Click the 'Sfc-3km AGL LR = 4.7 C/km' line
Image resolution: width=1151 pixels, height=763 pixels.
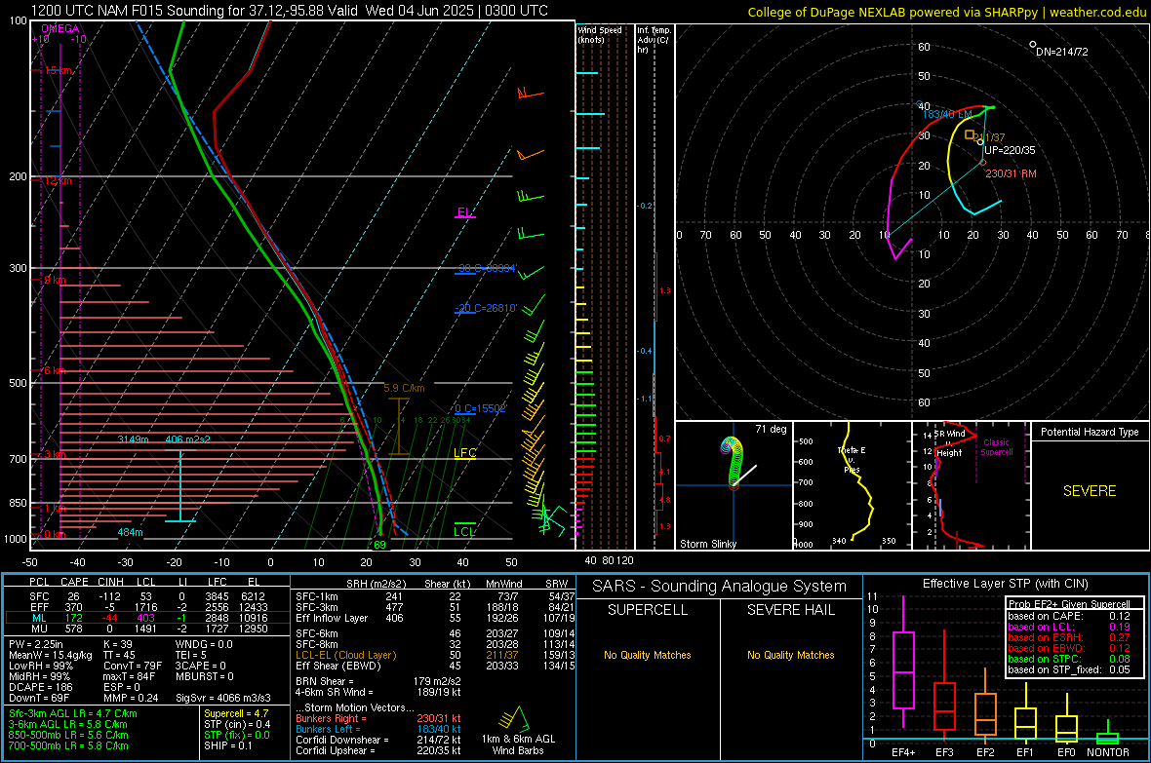[73, 713]
